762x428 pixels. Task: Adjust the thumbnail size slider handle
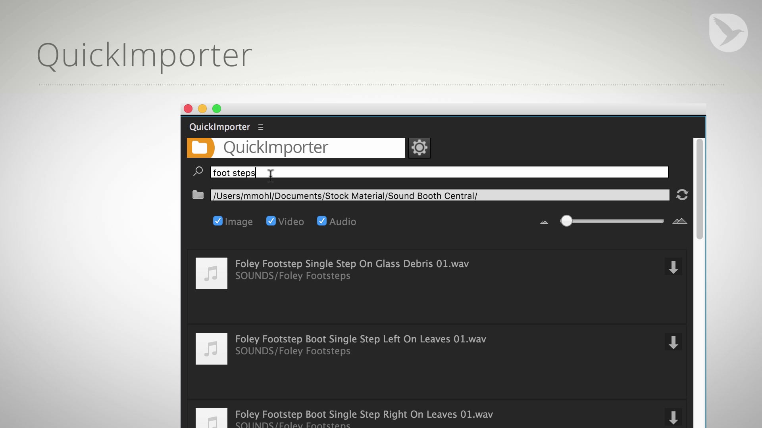tap(567, 221)
